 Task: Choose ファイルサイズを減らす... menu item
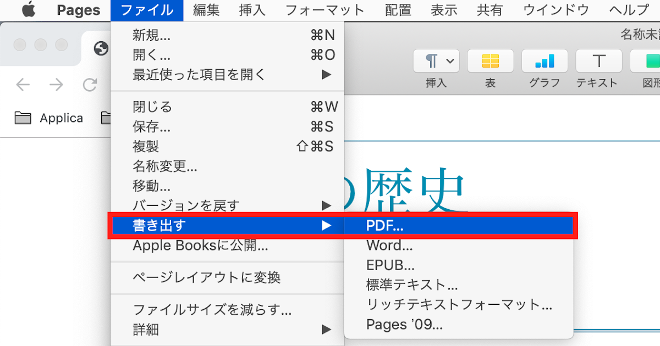tap(227, 310)
